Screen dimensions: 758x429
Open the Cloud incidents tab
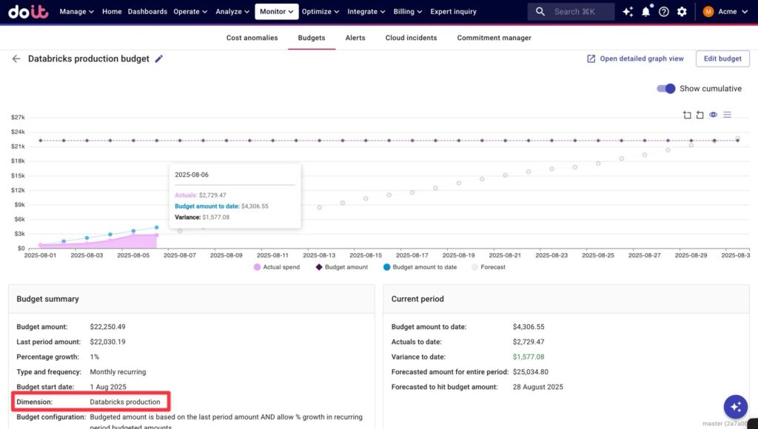[x=411, y=38]
